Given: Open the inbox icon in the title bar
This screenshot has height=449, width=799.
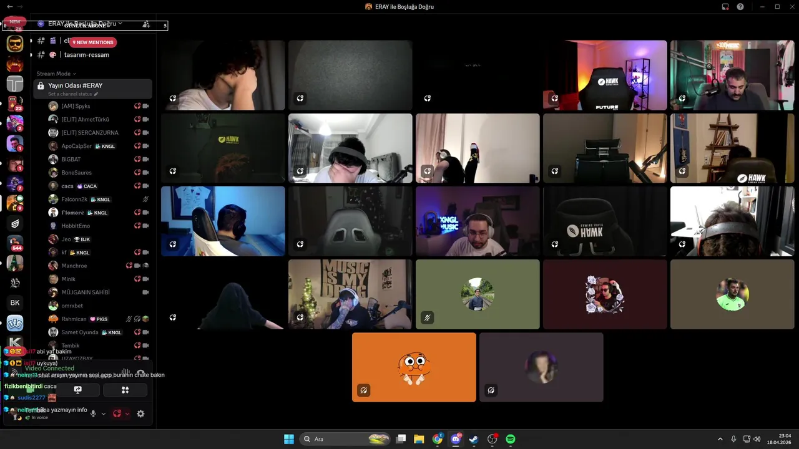Looking at the screenshot, I should pyautogui.click(x=725, y=7).
